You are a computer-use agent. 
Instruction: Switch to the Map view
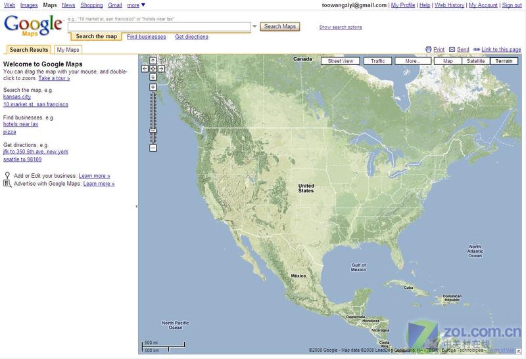(448, 61)
